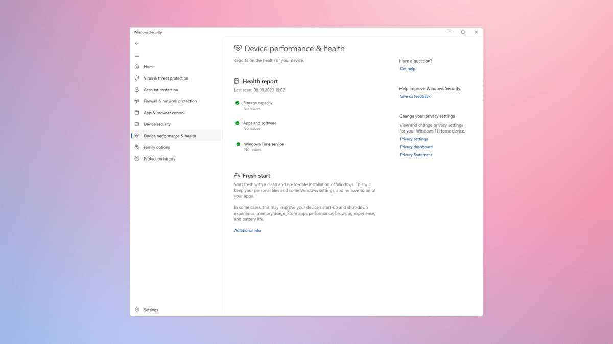Open Settings at sidebar bottom
Screen dimensions: 613x344
(176, 310)
